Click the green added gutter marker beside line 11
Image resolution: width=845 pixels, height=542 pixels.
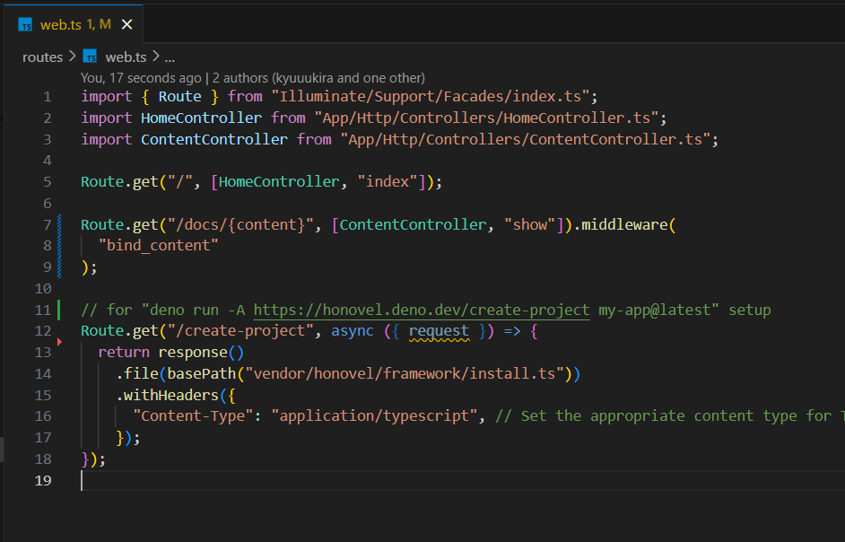pyautogui.click(x=58, y=309)
